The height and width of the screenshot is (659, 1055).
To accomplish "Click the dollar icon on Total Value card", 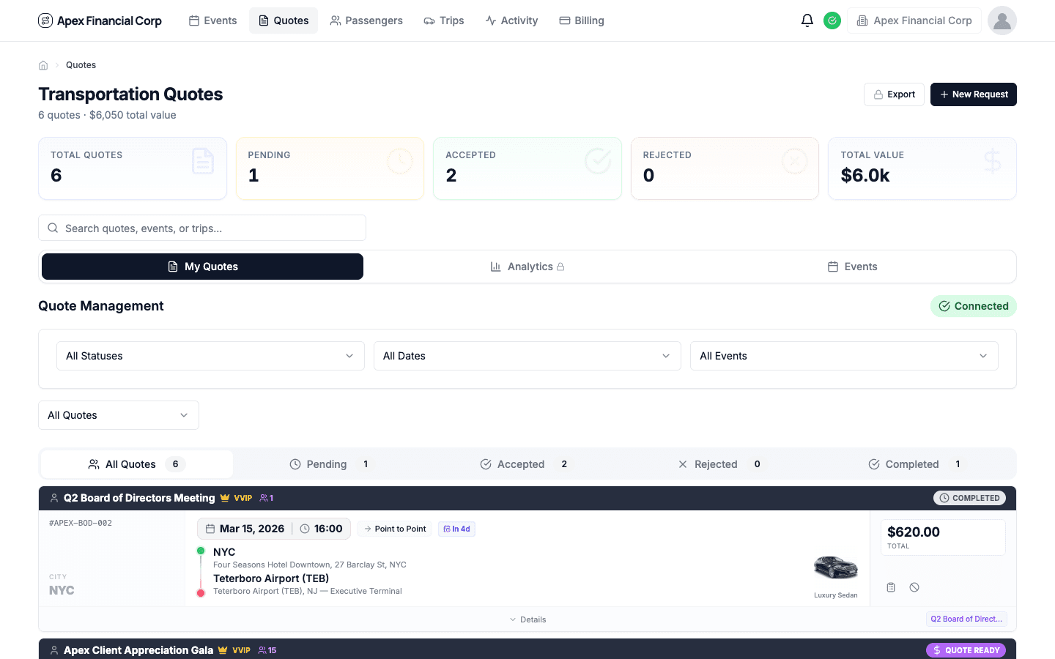I will click(992, 161).
